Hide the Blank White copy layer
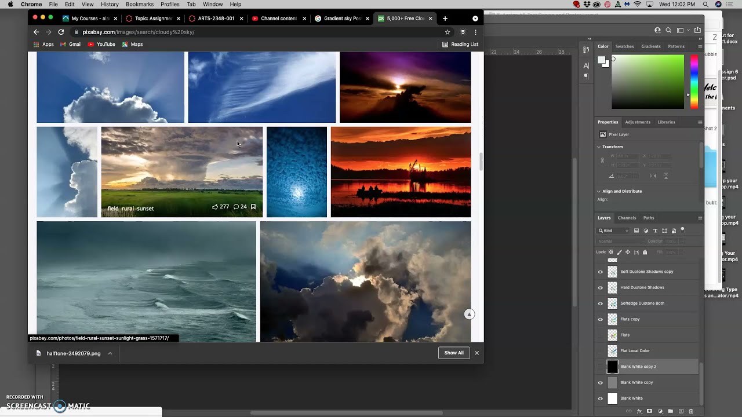 pyautogui.click(x=601, y=382)
